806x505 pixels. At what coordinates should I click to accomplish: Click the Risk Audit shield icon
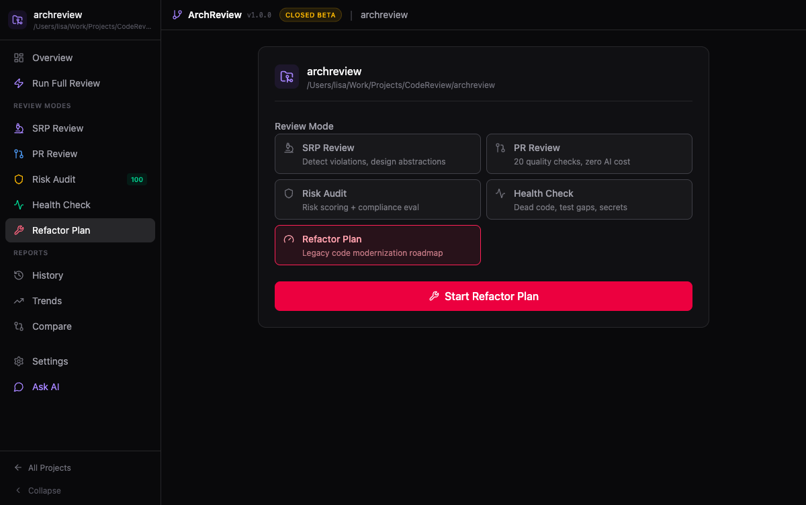[x=19, y=179]
